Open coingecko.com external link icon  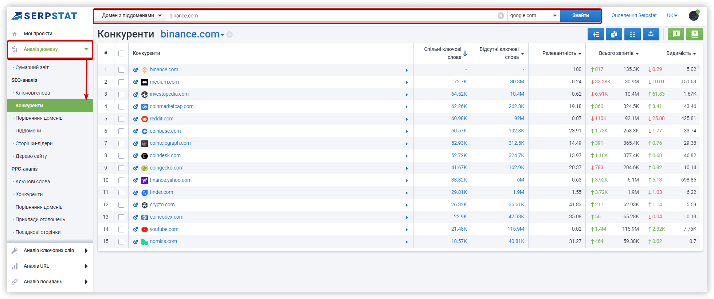(136, 168)
